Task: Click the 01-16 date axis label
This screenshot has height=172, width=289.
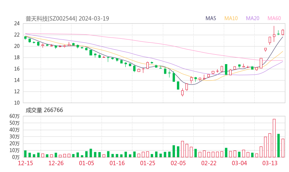Action: point(117,163)
